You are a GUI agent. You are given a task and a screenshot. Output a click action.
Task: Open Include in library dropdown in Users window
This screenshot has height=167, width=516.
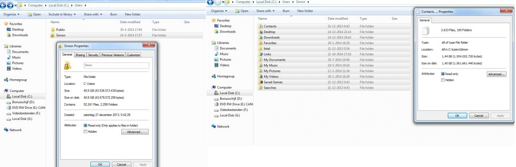click(x=62, y=14)
